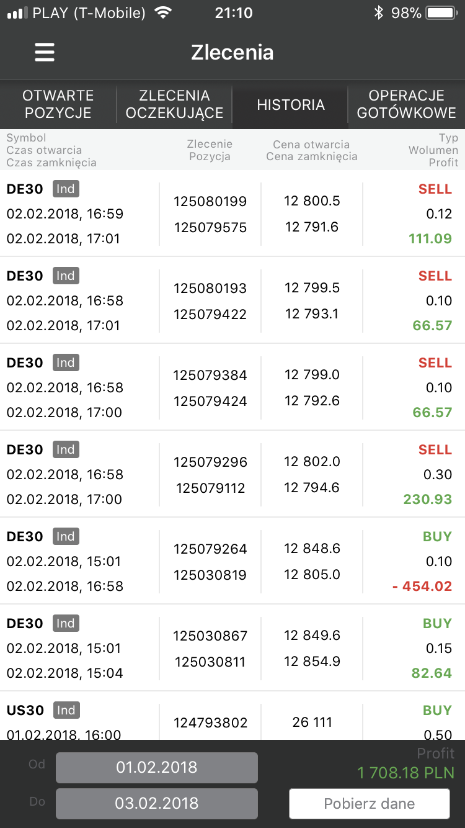The height and width of the screenshot is (828, 465).
Task: Switch to Zlecenia Oczekujące tab
Action: tap(174, 104)
